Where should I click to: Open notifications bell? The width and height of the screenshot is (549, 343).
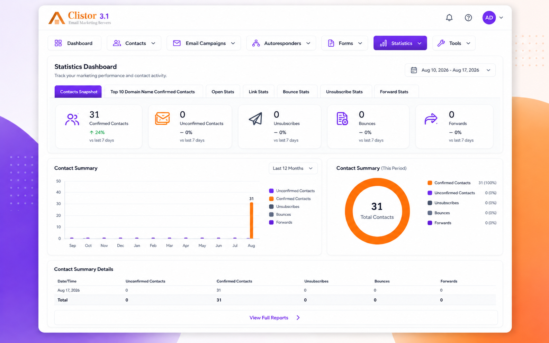[x=449, y=18]
